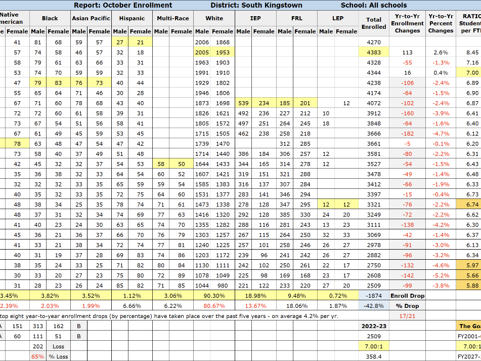The height and width of the screenshot is (361, 481).
Task: Select enrollment change value -5
Action: [x=407, y=144]
